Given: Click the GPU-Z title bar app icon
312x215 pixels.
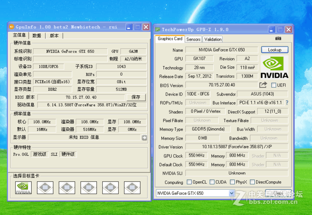Looking at the screenshot, I should coord(158,30).
